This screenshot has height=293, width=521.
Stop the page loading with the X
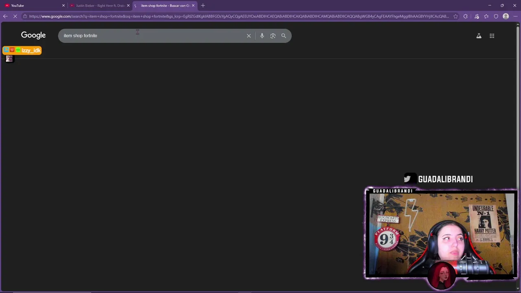[15, 16]
